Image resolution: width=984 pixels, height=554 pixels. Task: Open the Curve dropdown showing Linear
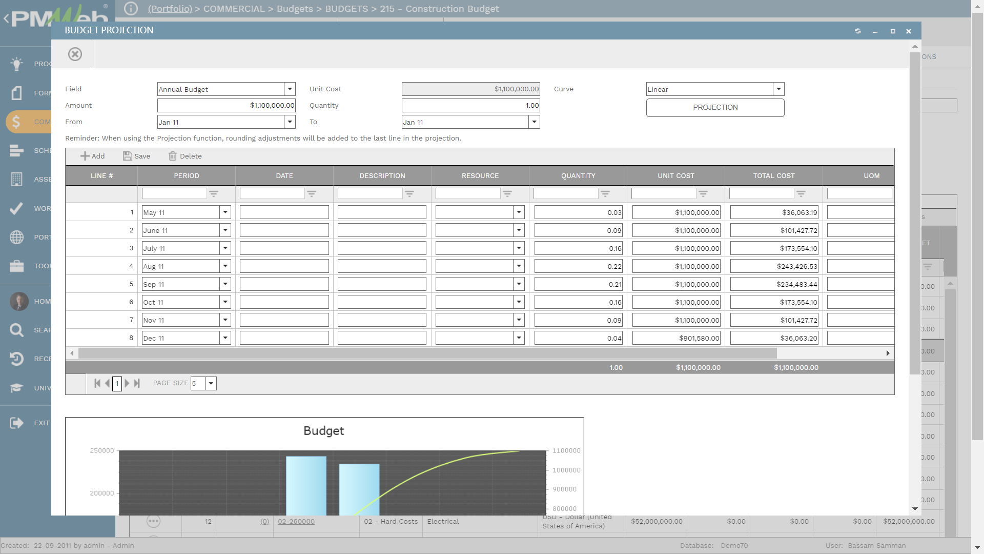(779, 89)
